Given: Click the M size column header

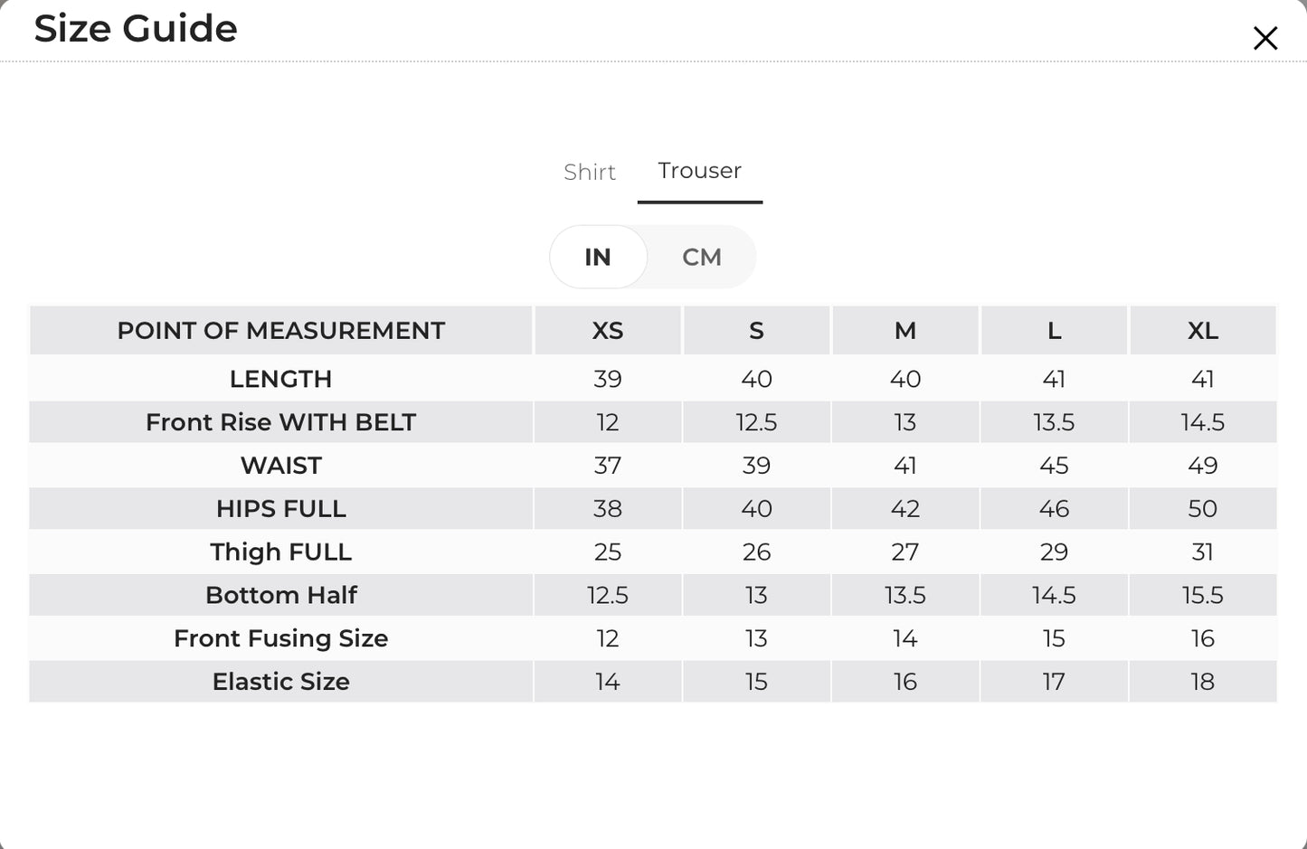Looking at the screenshot, I should tap(905, 331).
